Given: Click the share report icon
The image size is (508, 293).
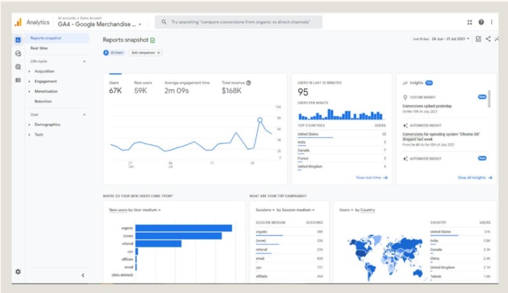Looking at the screenshot, I should (x=488, y=39).
